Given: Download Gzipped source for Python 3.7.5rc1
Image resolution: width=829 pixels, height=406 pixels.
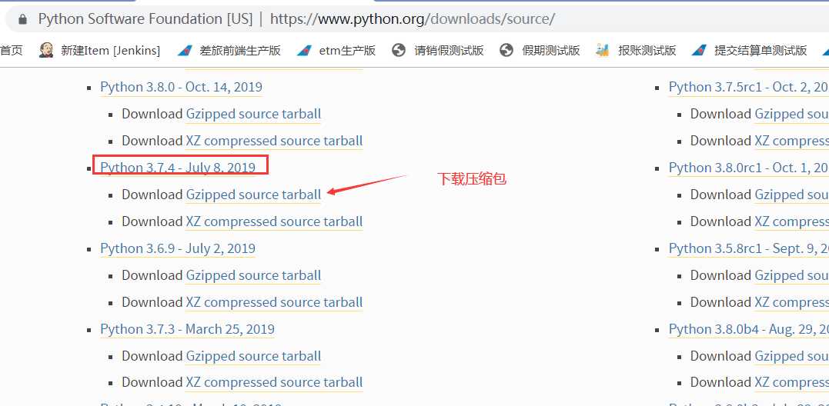Looking at the screenshot, I should point(791,114).
